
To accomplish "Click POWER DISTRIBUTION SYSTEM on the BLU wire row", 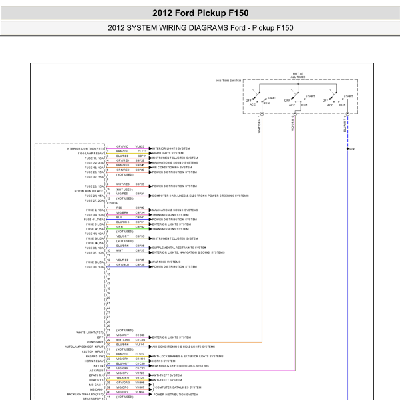I will (174, 220).
